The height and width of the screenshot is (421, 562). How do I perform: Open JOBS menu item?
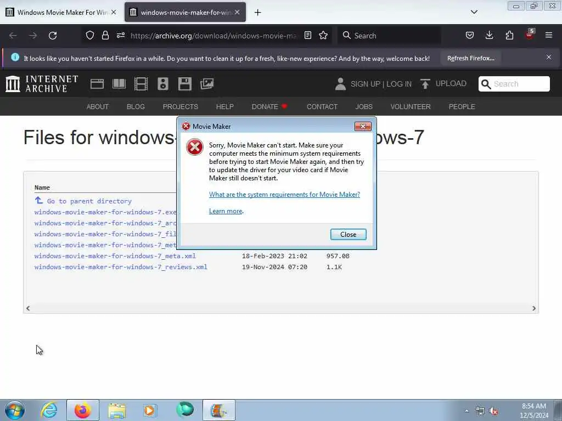[364, 107]
